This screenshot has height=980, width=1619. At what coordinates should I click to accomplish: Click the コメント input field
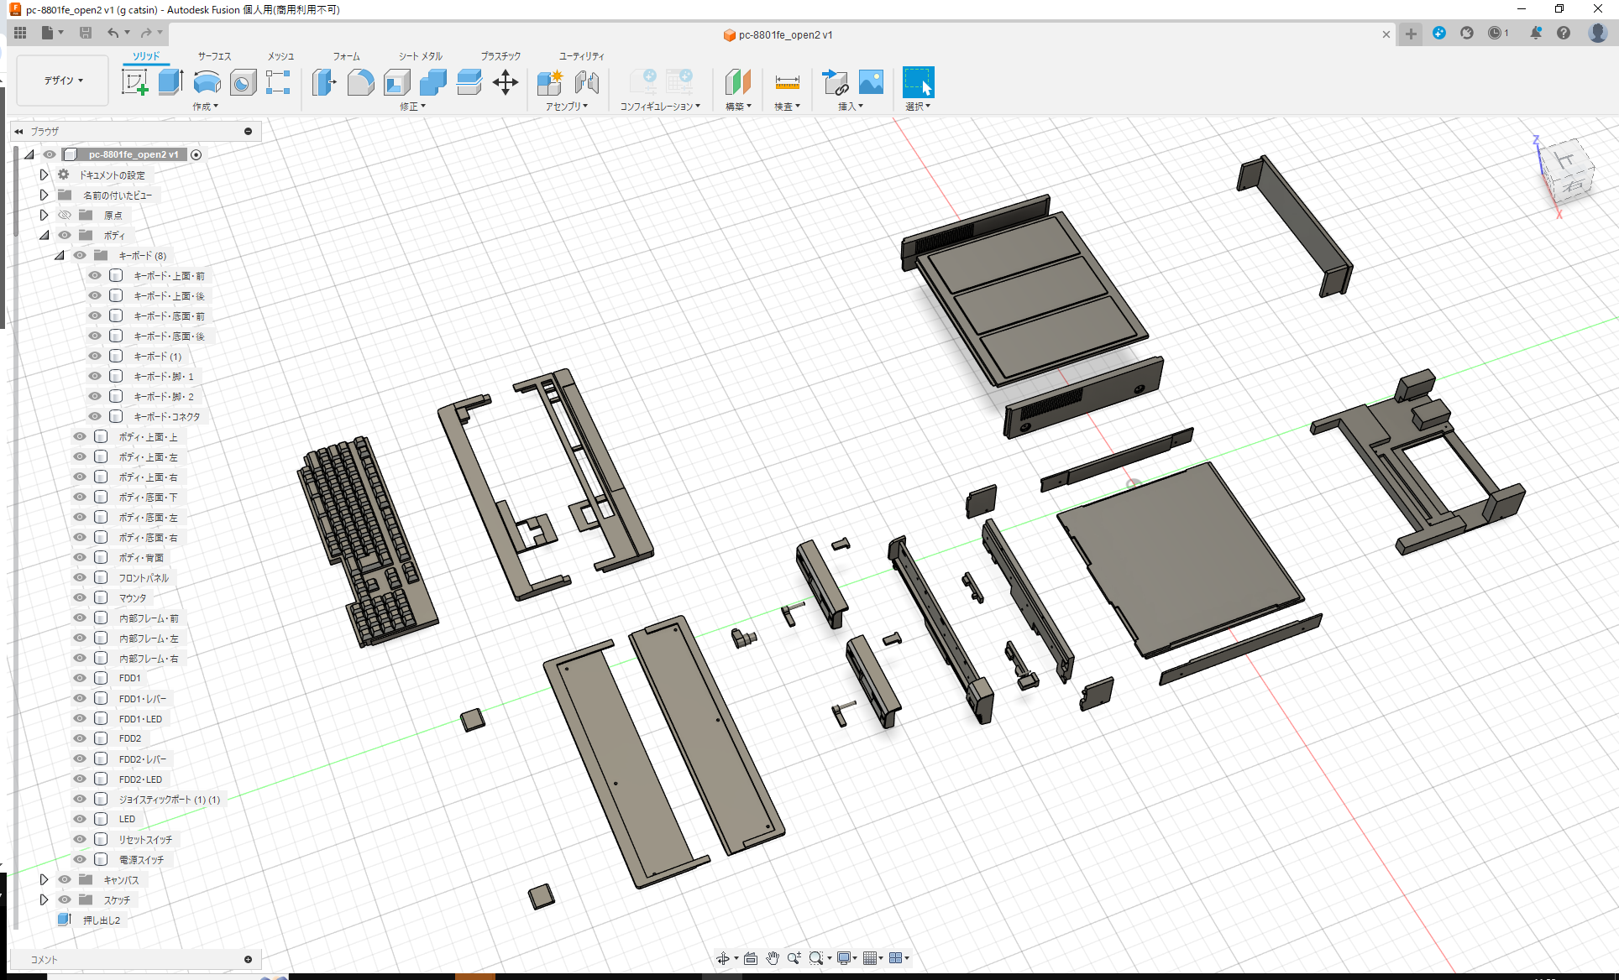click(134, 959)
